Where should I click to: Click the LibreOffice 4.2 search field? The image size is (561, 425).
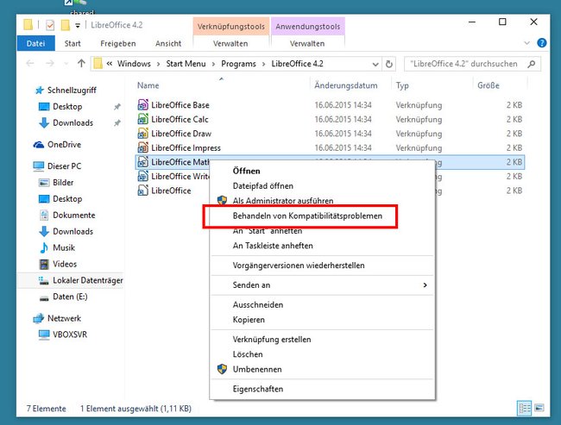coord(472,64)
